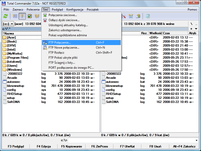This screenshot has height=151, width=201.
Task: Launch Notepad from the toolbar icon
Action: click(148, 16)
